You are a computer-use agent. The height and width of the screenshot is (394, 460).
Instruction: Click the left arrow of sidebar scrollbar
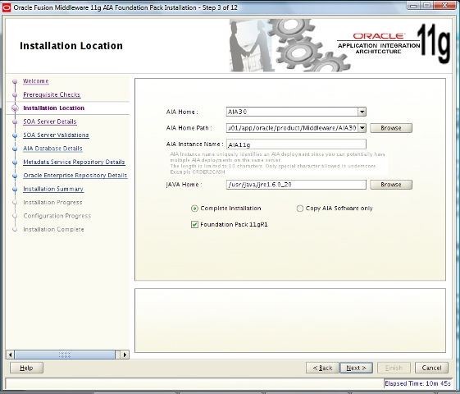pyautogui.click(x=11, y=355)
